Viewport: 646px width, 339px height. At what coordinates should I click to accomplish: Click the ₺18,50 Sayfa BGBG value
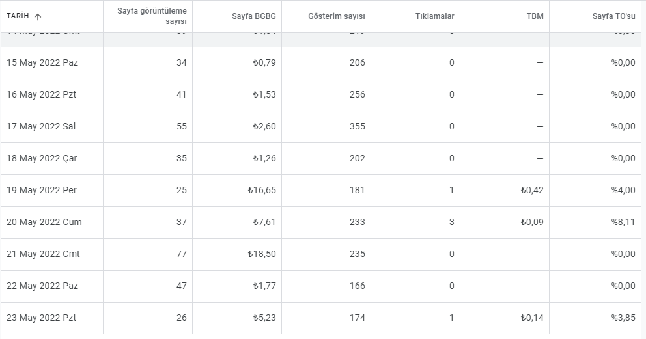[262, 254]
